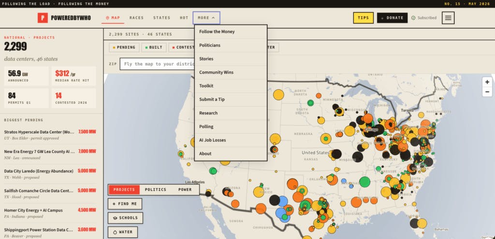Viewport: 495px width, 239px height.
Task: Click the Los Angeles map label
Action: pos(195,182)
